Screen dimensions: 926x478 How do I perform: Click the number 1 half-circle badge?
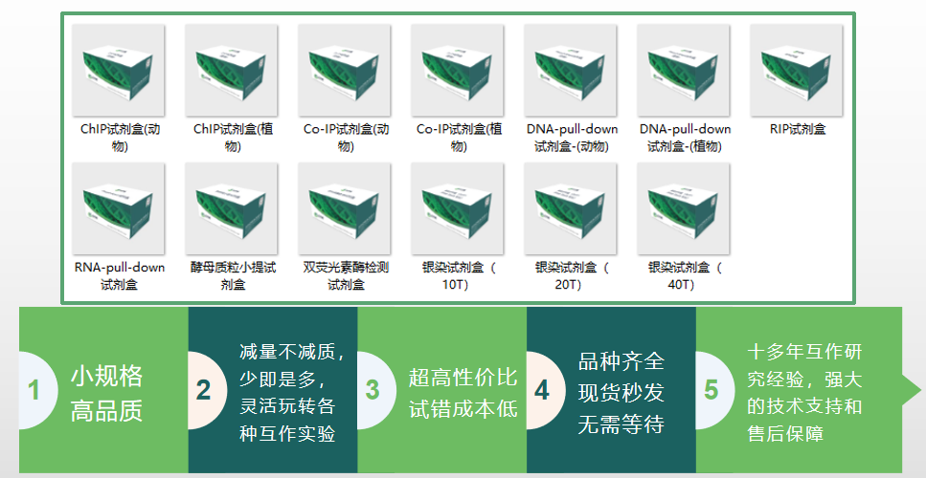(x=36, y=390)
